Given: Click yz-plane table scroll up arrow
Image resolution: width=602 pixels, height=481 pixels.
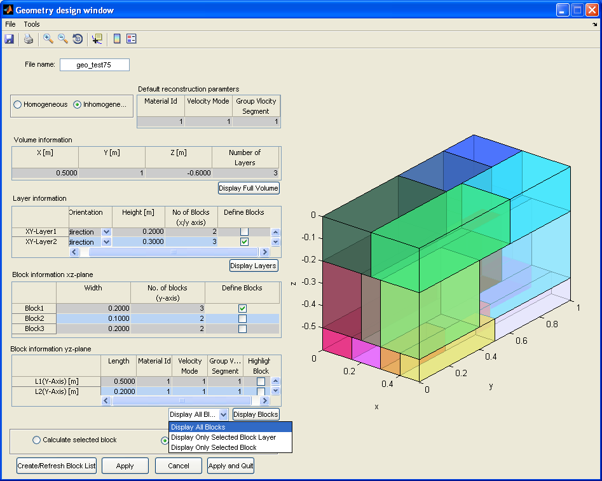Looking at the screenshot, I should click(x=275, y=381).
